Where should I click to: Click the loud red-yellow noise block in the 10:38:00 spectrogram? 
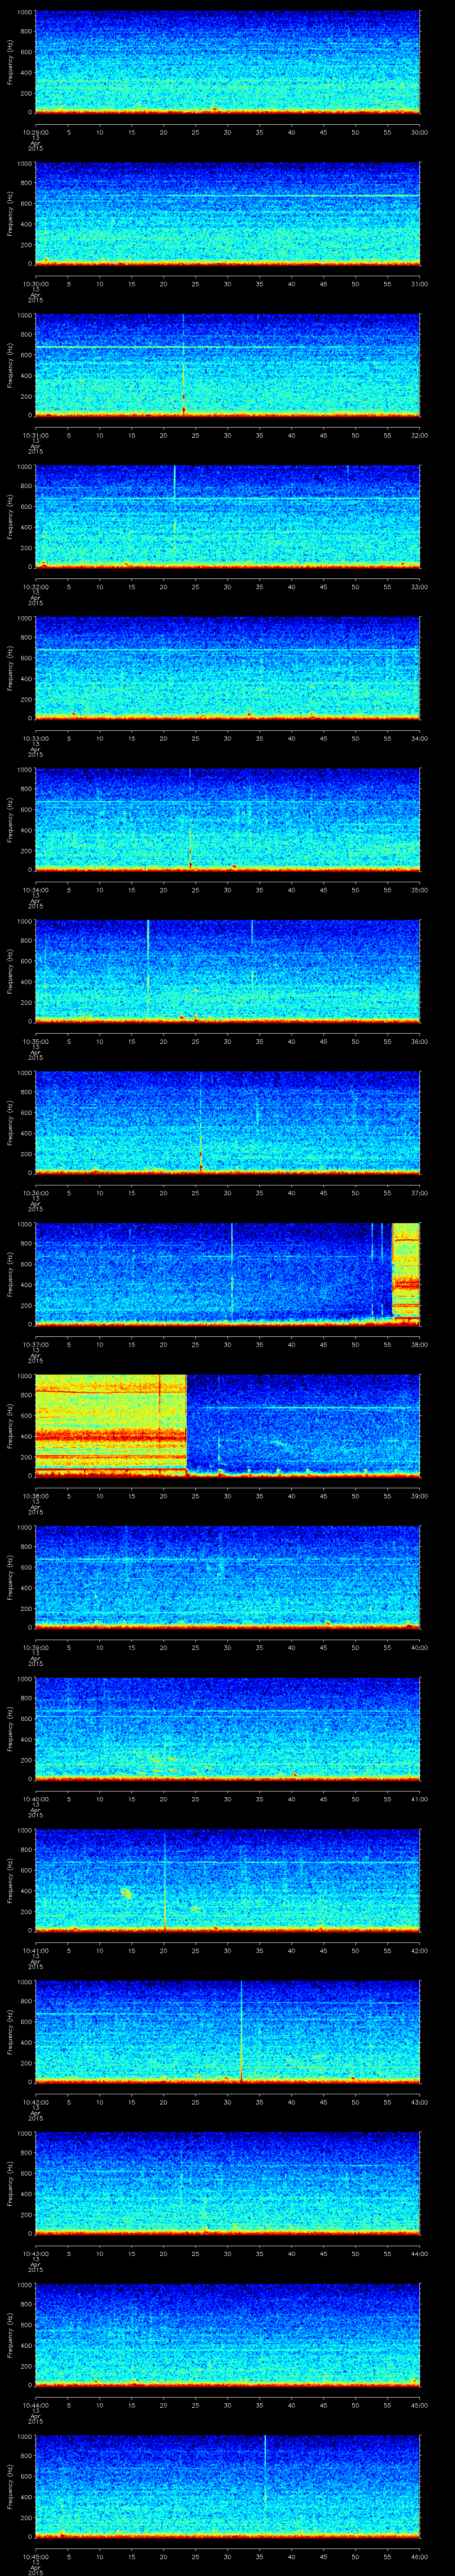point(110,1425)
